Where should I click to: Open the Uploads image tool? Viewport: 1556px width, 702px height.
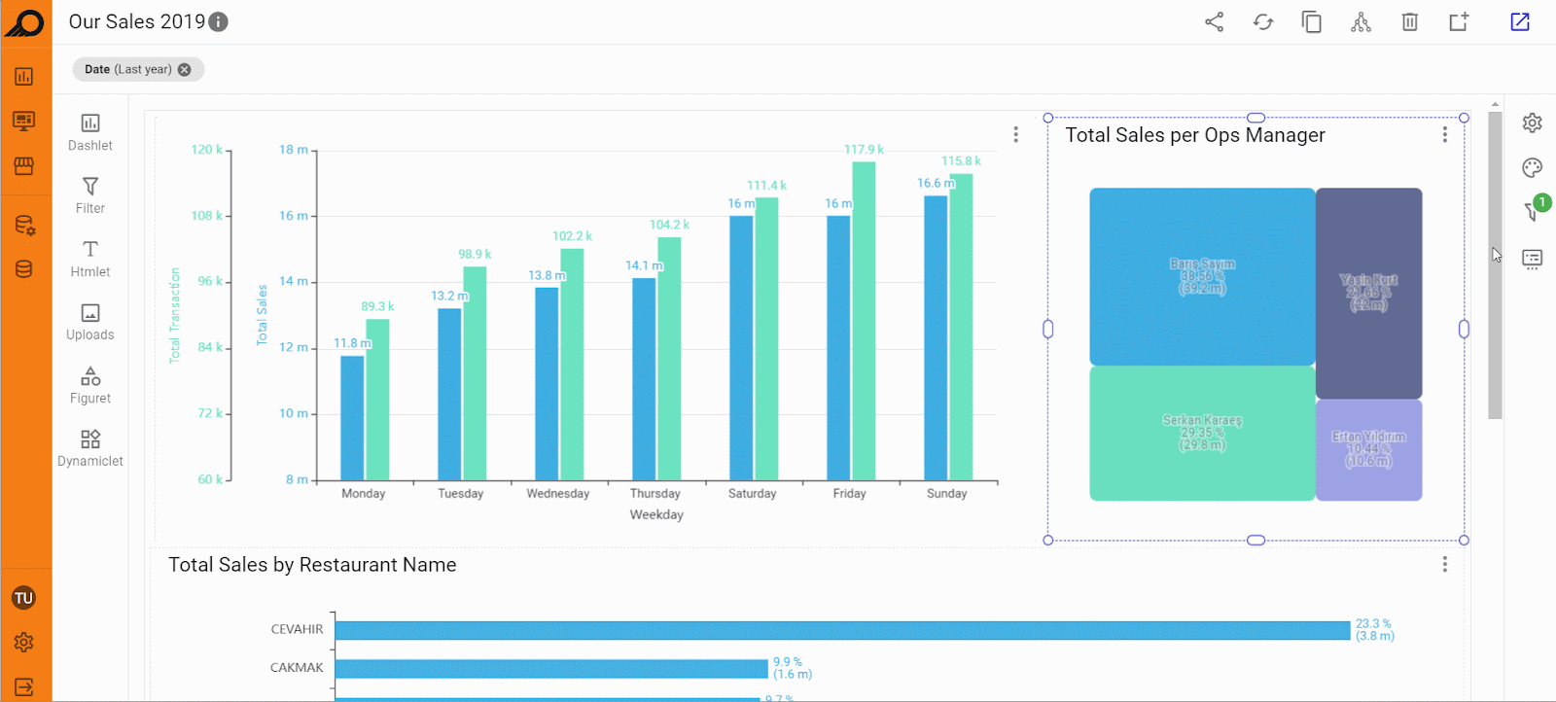coord(90,322)
